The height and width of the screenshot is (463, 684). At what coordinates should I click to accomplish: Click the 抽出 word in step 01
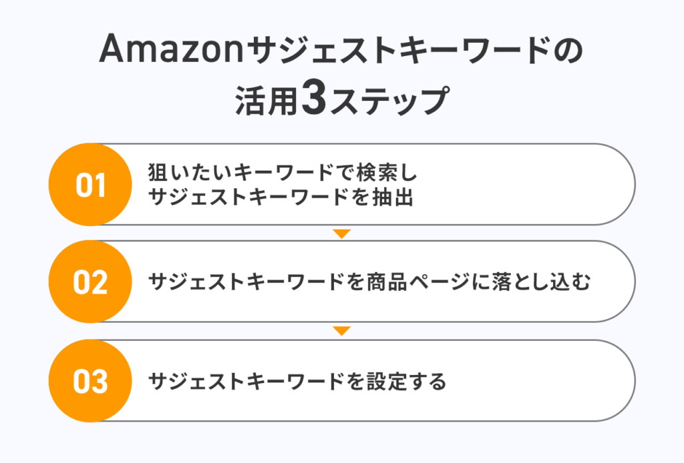point(393,197)
